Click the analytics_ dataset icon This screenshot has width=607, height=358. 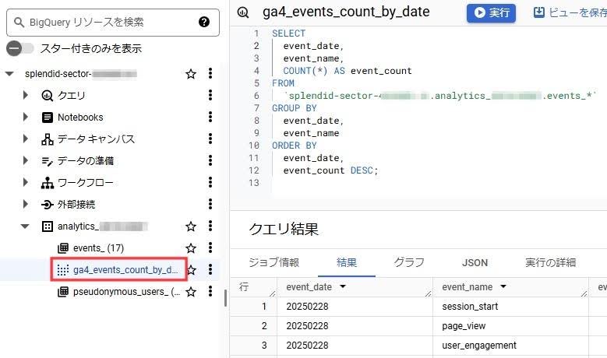pos(48,226)
